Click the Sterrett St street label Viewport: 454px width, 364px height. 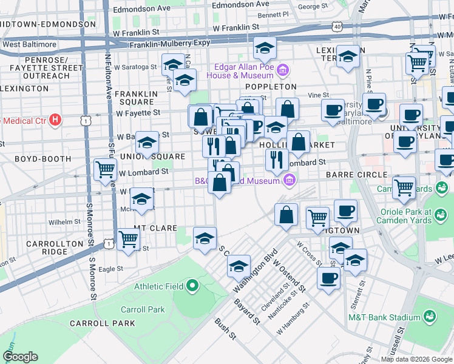coord(358,295)
